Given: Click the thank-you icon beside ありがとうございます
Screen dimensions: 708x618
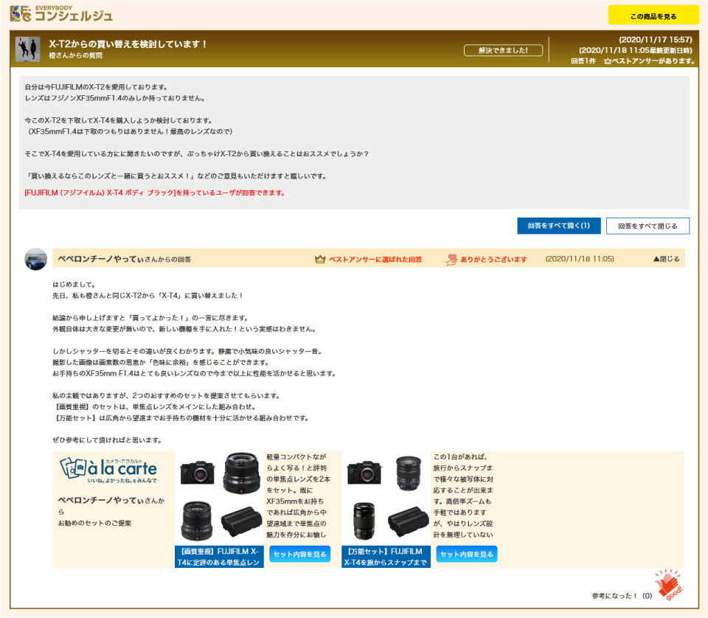Looking at the screenshot, I should pos(451,259).
